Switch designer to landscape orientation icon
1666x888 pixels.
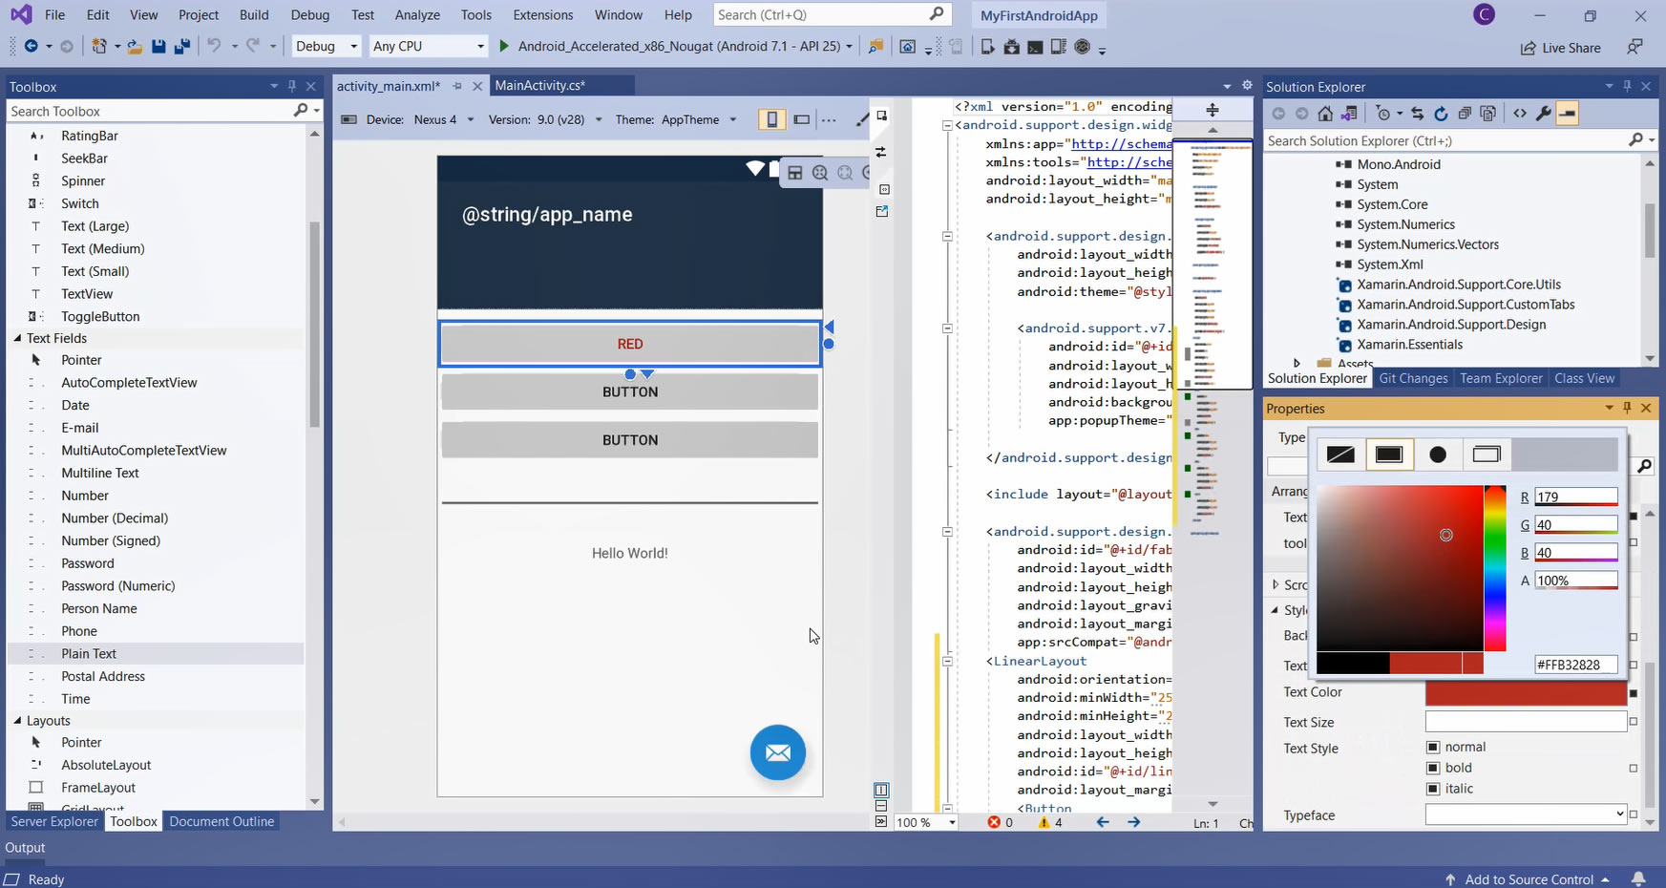point(802,119)
